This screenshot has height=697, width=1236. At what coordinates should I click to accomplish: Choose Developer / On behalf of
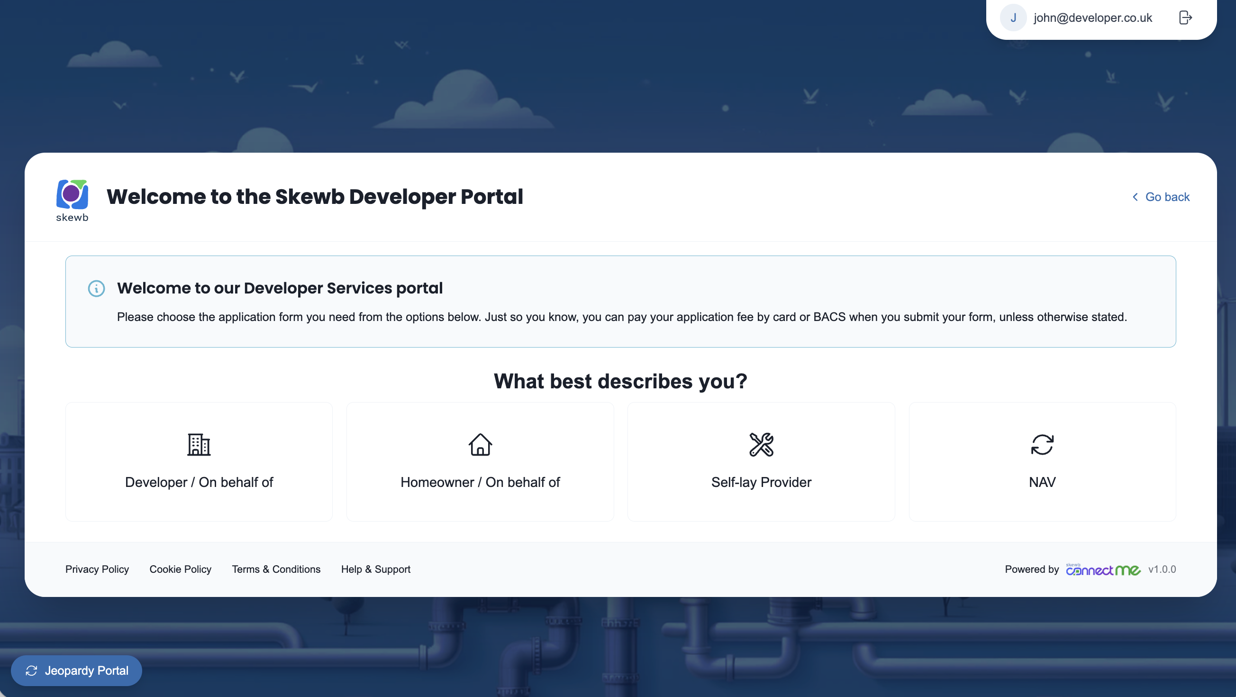pyautogui.click(x=199, y=462)
